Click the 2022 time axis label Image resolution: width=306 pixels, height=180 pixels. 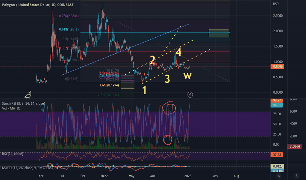(x=104, y=176)
